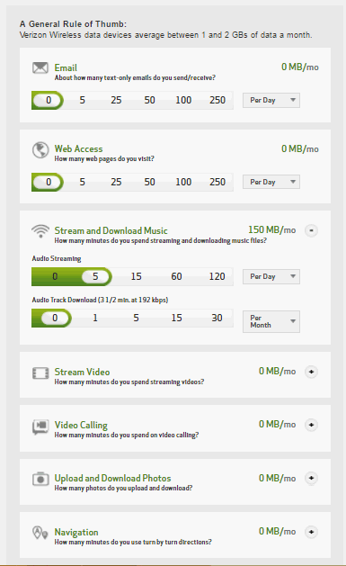Open the Audio Track Download Per Month dropdown

tap(271, 321)
